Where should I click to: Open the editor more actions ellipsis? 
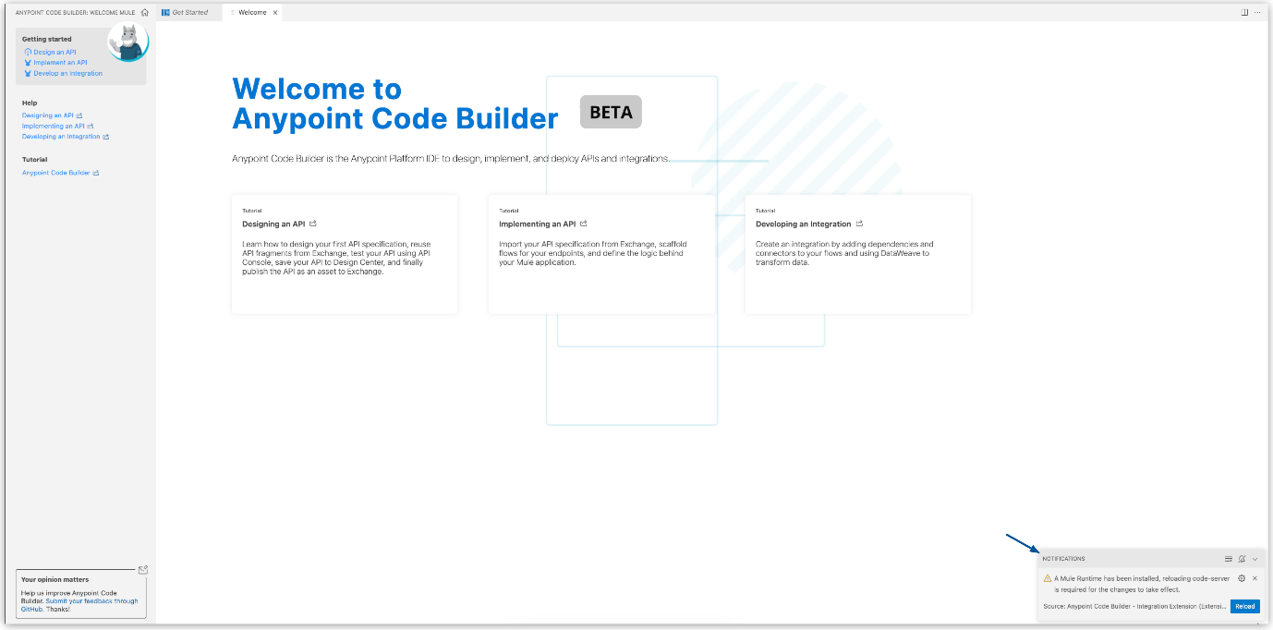1257,13
